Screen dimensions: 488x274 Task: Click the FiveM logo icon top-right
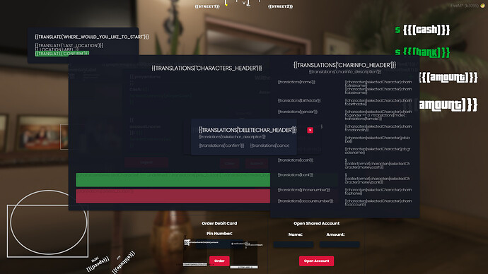tap(482, 6)
